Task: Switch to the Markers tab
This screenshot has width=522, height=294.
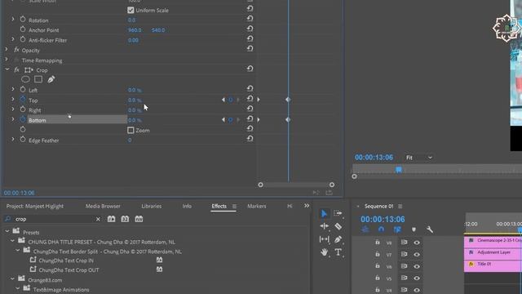Action: (x=257, y=206)
